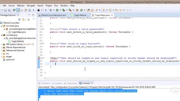Click Last Edit Location icon
Viewport: 180px width, 101px height.
click(117, 10)
